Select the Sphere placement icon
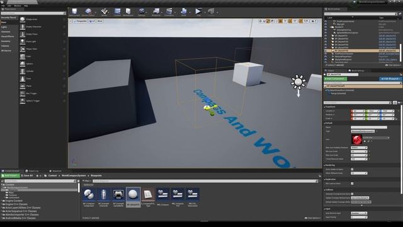 [x=23, y=64]
